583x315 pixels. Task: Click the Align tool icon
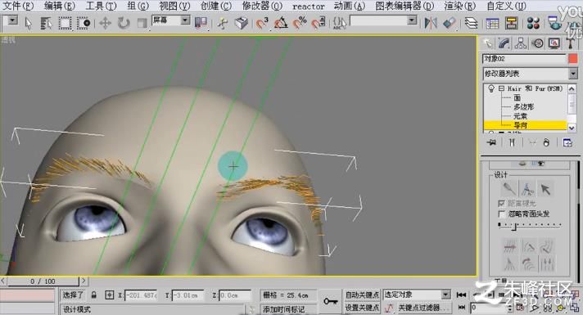(x=450, y=24)
